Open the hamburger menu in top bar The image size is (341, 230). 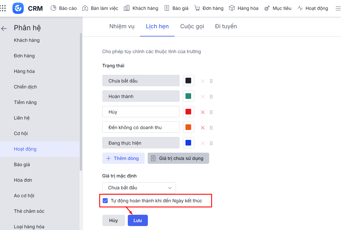point(338,8)
